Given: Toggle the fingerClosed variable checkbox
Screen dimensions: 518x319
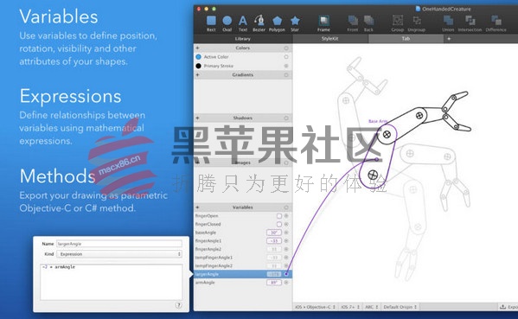Looking at the screenshot, I should [x=279, y=224].
